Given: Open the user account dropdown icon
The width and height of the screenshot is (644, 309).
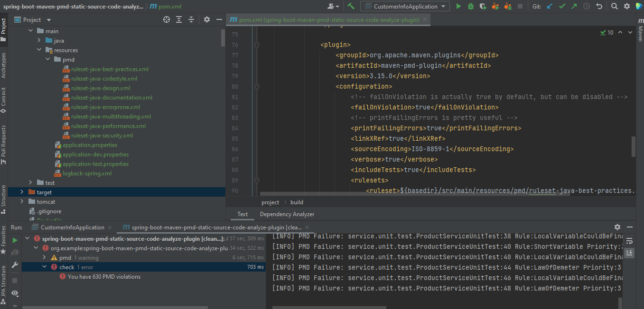Looking at the screenshot, I should pyautogui.click(x=334, y=6).
